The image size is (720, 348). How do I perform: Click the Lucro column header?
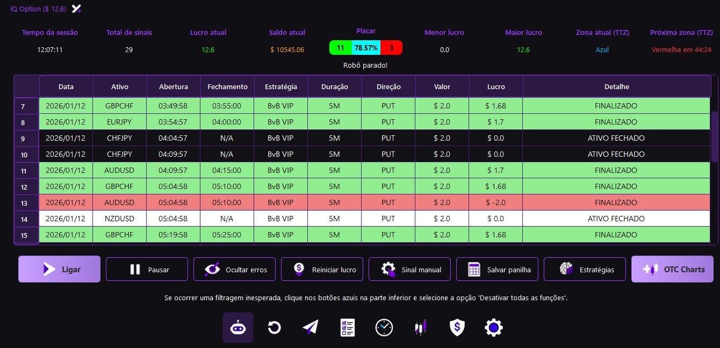coord(496,86)
